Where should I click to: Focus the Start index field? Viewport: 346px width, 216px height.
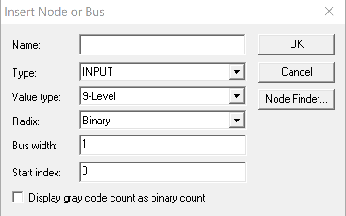[162, 172]
